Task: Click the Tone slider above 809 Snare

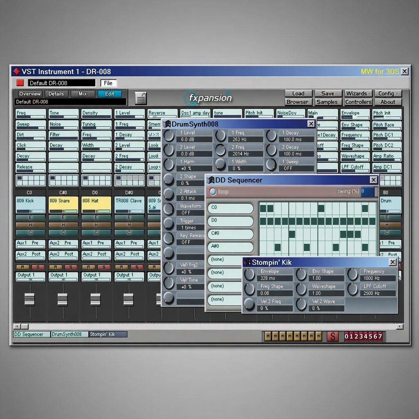Action: [63, 114]
